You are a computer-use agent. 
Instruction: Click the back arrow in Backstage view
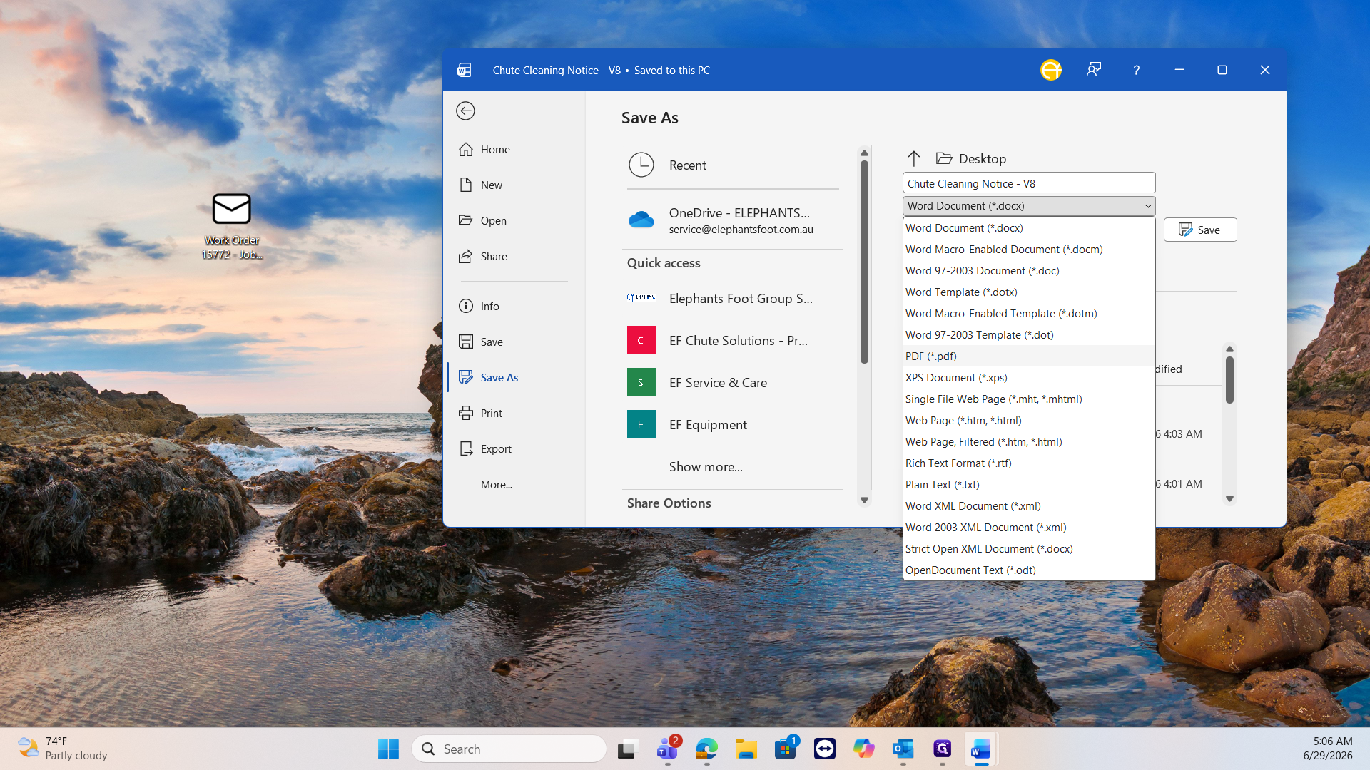(465, 111)
